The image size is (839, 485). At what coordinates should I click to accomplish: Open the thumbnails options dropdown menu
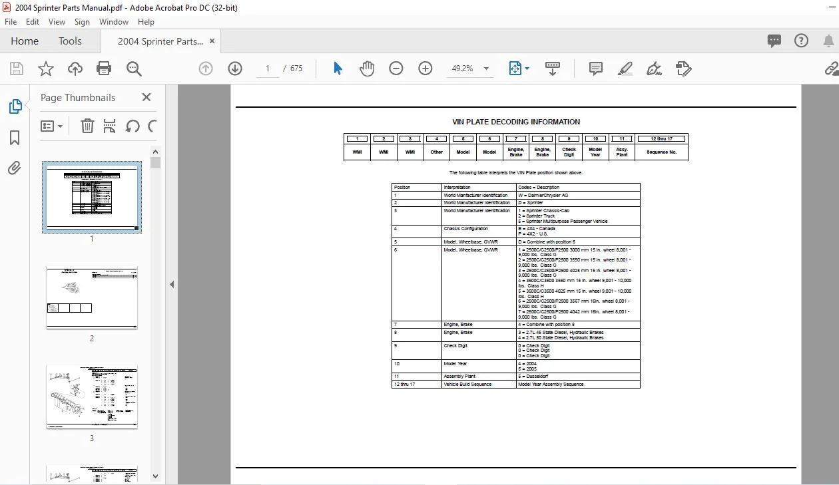click(x=52, y=126)
